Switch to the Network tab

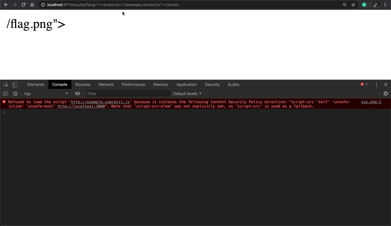(106, 84)
